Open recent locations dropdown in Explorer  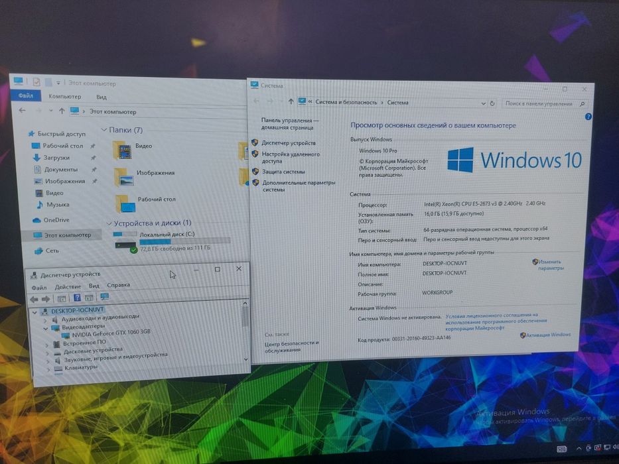click(x=51, y=111)
